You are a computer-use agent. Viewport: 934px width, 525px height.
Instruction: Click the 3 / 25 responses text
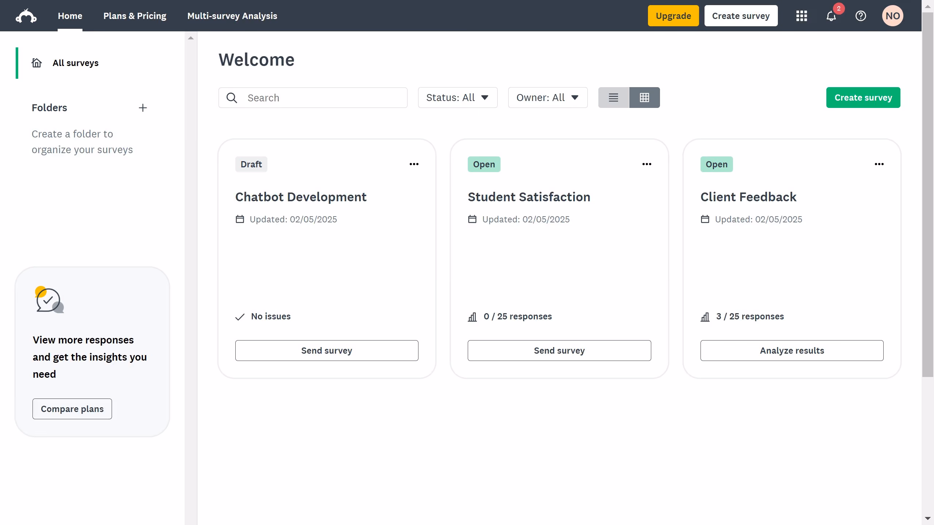click(750, 316)
